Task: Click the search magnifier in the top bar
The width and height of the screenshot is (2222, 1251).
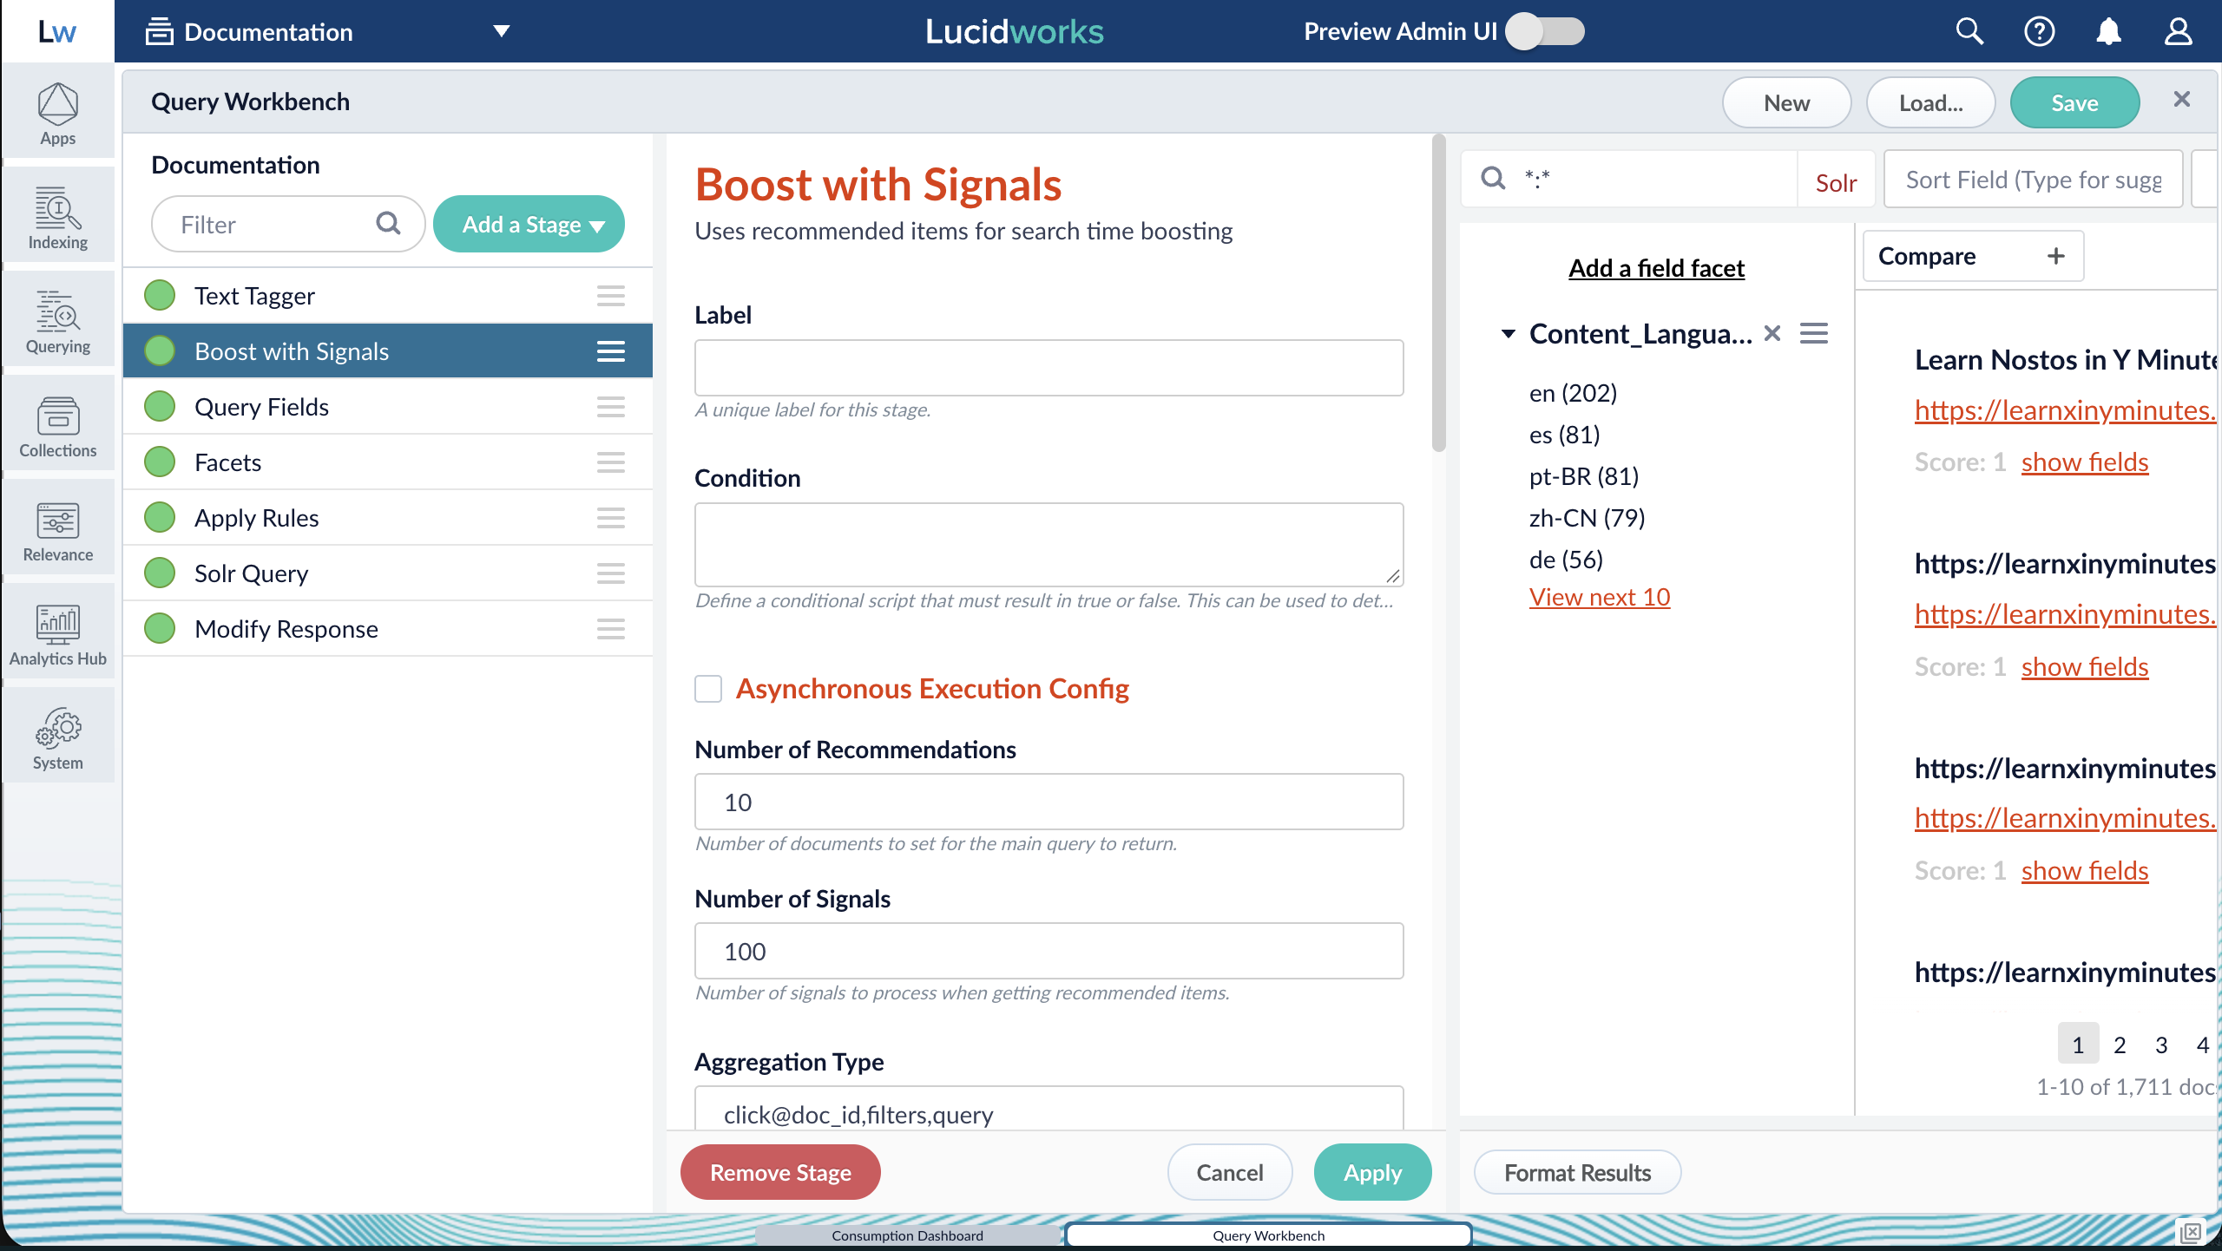Action: click(x=1969, y=31)
